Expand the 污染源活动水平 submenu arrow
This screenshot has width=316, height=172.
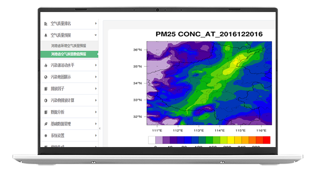[x=95, y=65]
